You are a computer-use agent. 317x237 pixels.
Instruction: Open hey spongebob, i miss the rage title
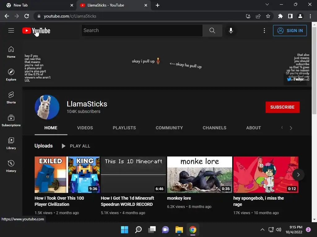click(x=258, y=201)
